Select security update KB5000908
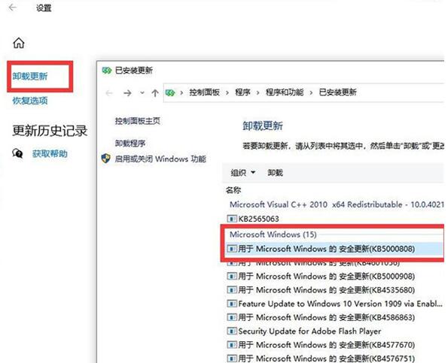The image size is (448, 363). tap(326, 277)
